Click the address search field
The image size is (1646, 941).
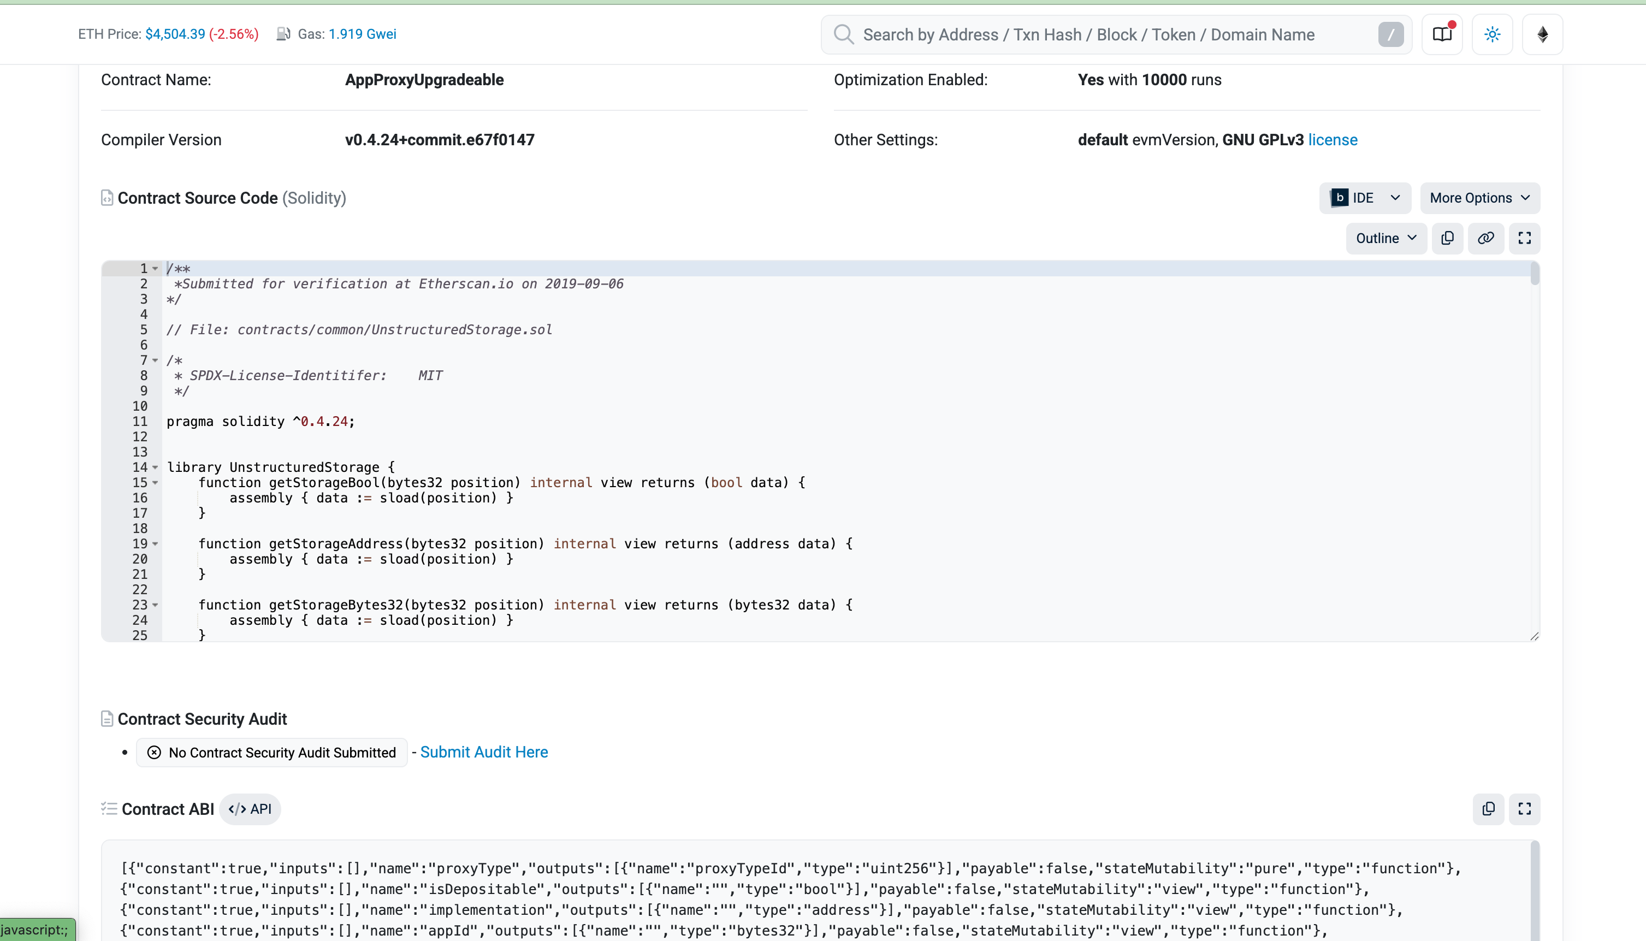[x=1099, y=34]
